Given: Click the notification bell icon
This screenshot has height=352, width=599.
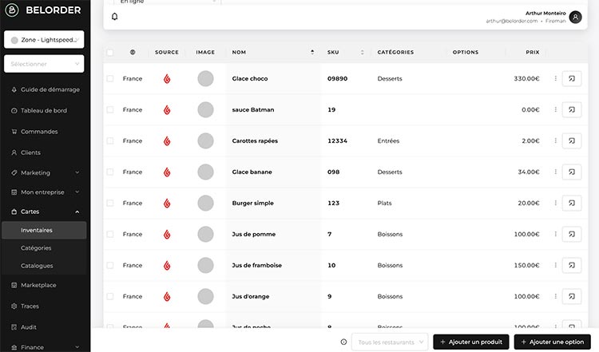Looking at the screenshot, I should click(x=114, y=17).
